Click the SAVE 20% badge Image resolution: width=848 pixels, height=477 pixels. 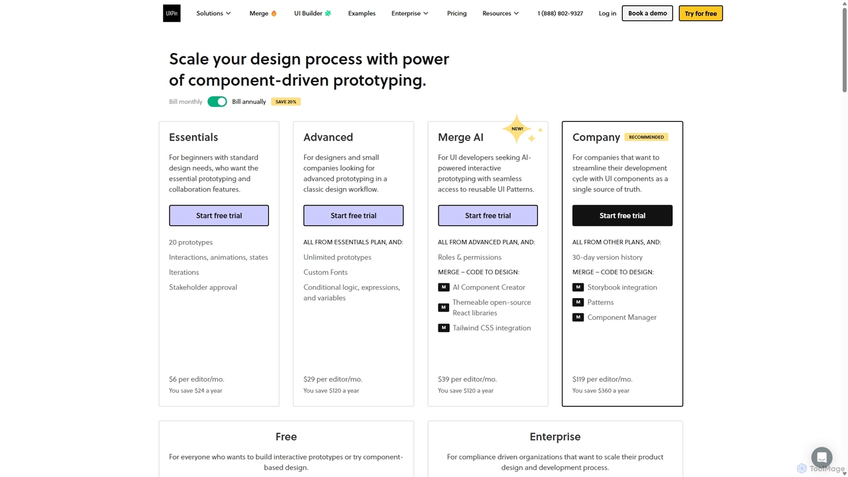point(286,101)
